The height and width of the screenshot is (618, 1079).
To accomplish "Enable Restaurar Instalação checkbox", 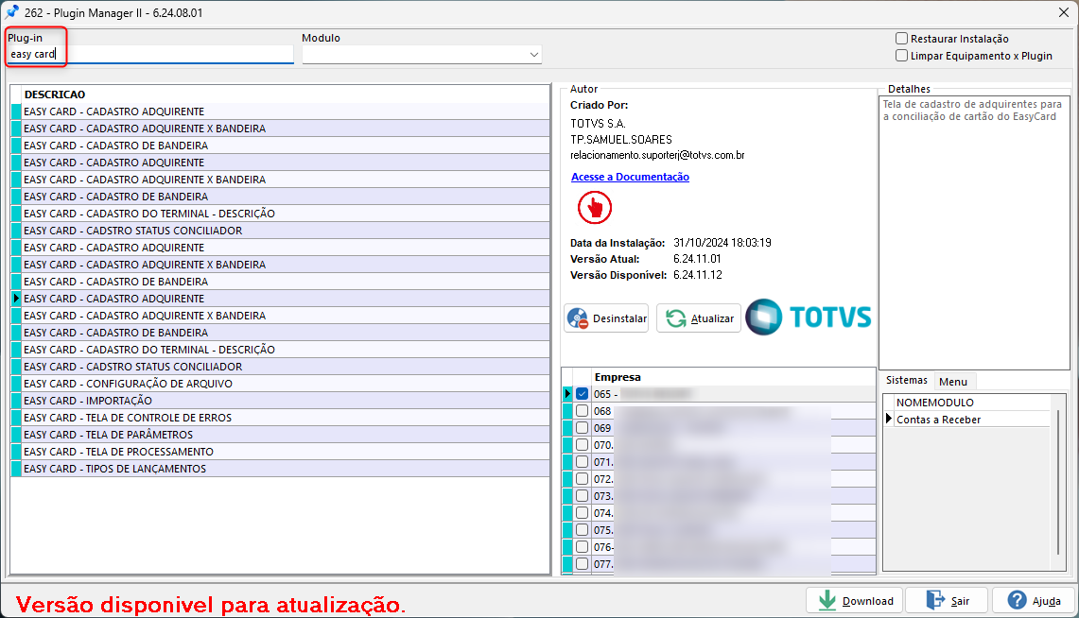I will pyautogui.click(x=901, y=39).
